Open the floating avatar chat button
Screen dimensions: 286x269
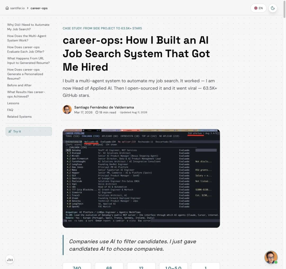(x=271, y=257)
